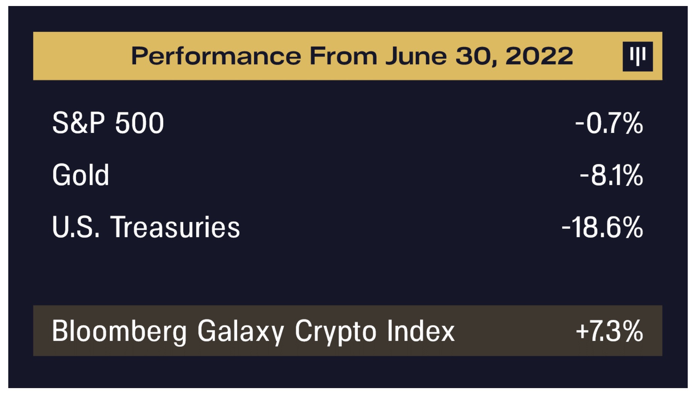Screen dimensions: 696x396
Task: Click the "500" number beside S&P
Action: (x=139, y=123)
